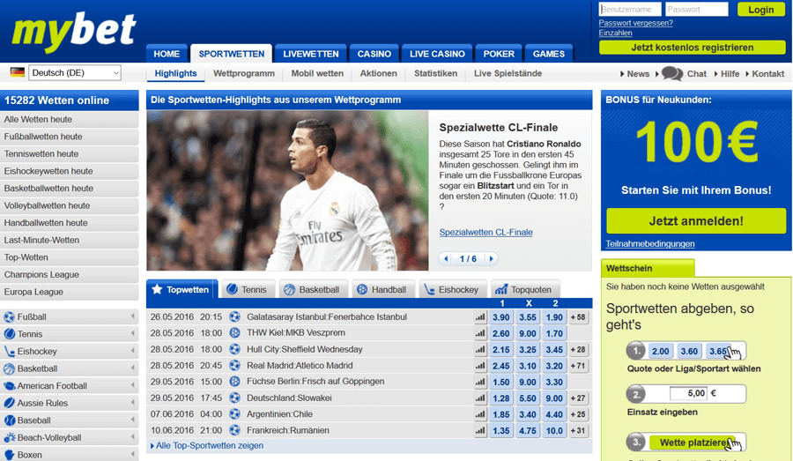This screenshot has height=461, width=793.
Task: Switch to the Wettprogramm submenu
Action: [244, 73]
